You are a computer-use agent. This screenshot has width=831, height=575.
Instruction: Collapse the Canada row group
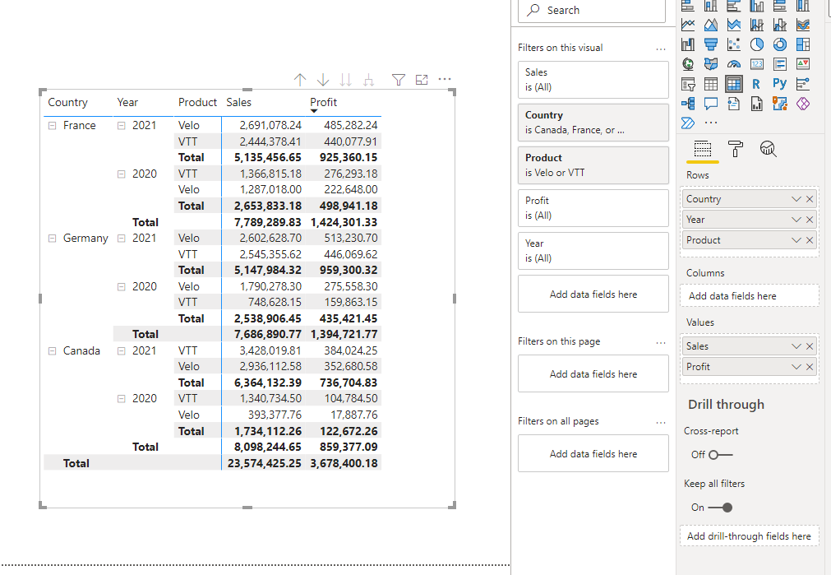[x=53, y=351]
